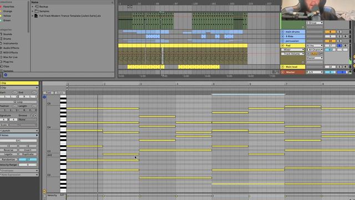Select the Favorites collection
Viewport: 355px width, 200px height.
pyautogui.click(x=9, y=7)
